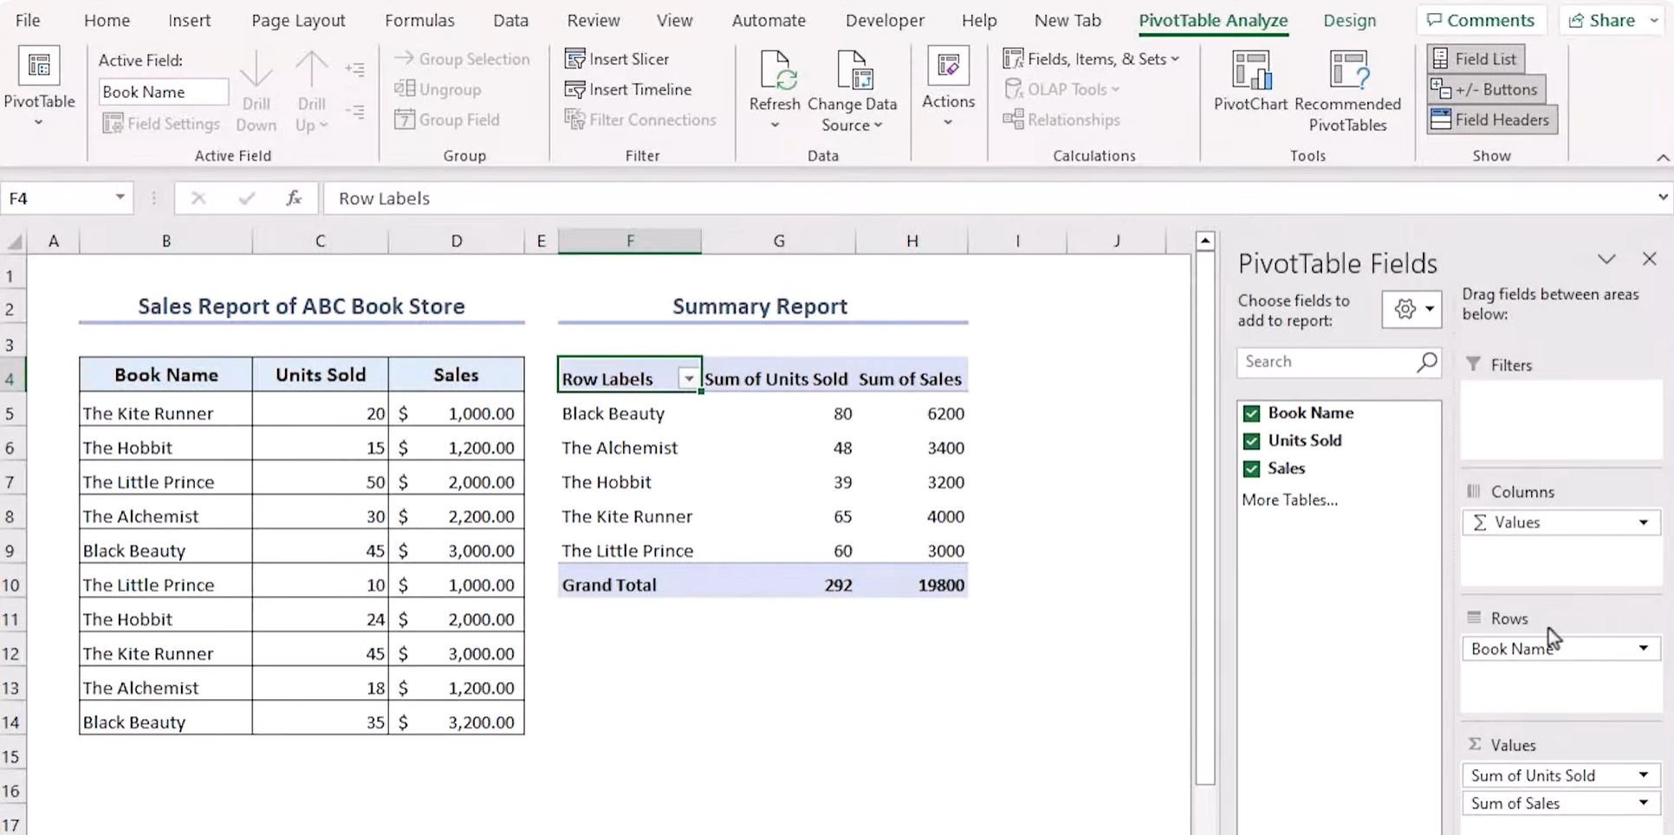Open the Sum of Sales value dropdown
1674x835 pixels.
tap(1644, 804)
